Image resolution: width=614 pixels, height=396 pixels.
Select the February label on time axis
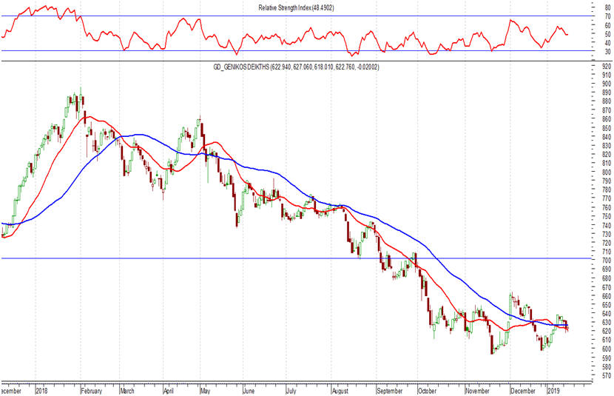tap(92, 391)
